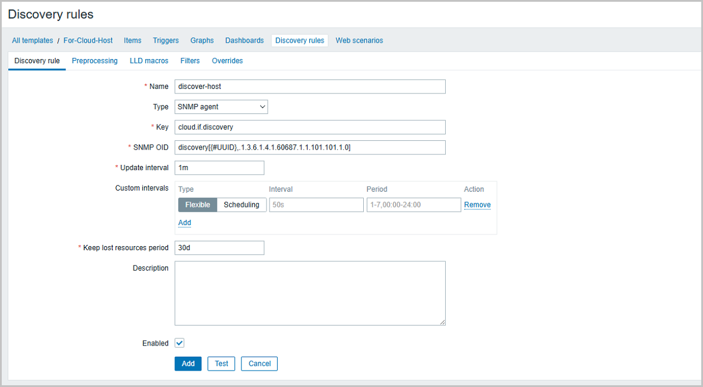Image resolution: width=703 pixels, height=387 pixels.
Task: Go to the Triggers section
Action: (166, 40)
